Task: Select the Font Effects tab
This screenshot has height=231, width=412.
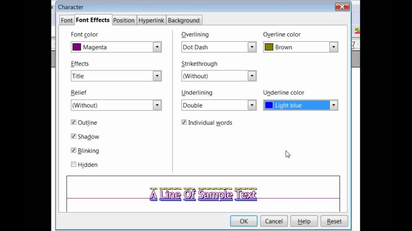Action: click(x=93, y=20)
